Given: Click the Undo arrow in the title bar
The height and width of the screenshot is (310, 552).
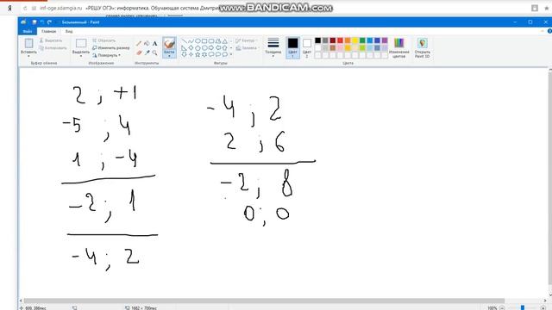Looking at the screenshot, I should coord(42,22).
